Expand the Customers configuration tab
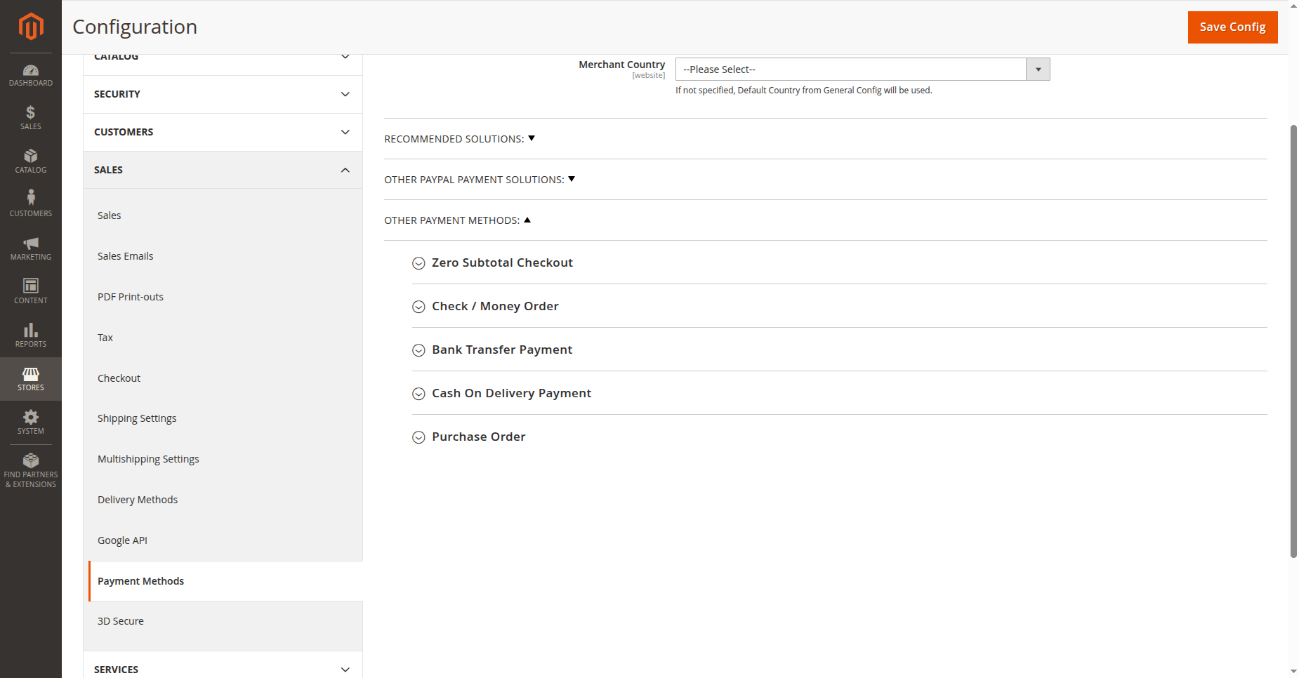 pos(223,132)
